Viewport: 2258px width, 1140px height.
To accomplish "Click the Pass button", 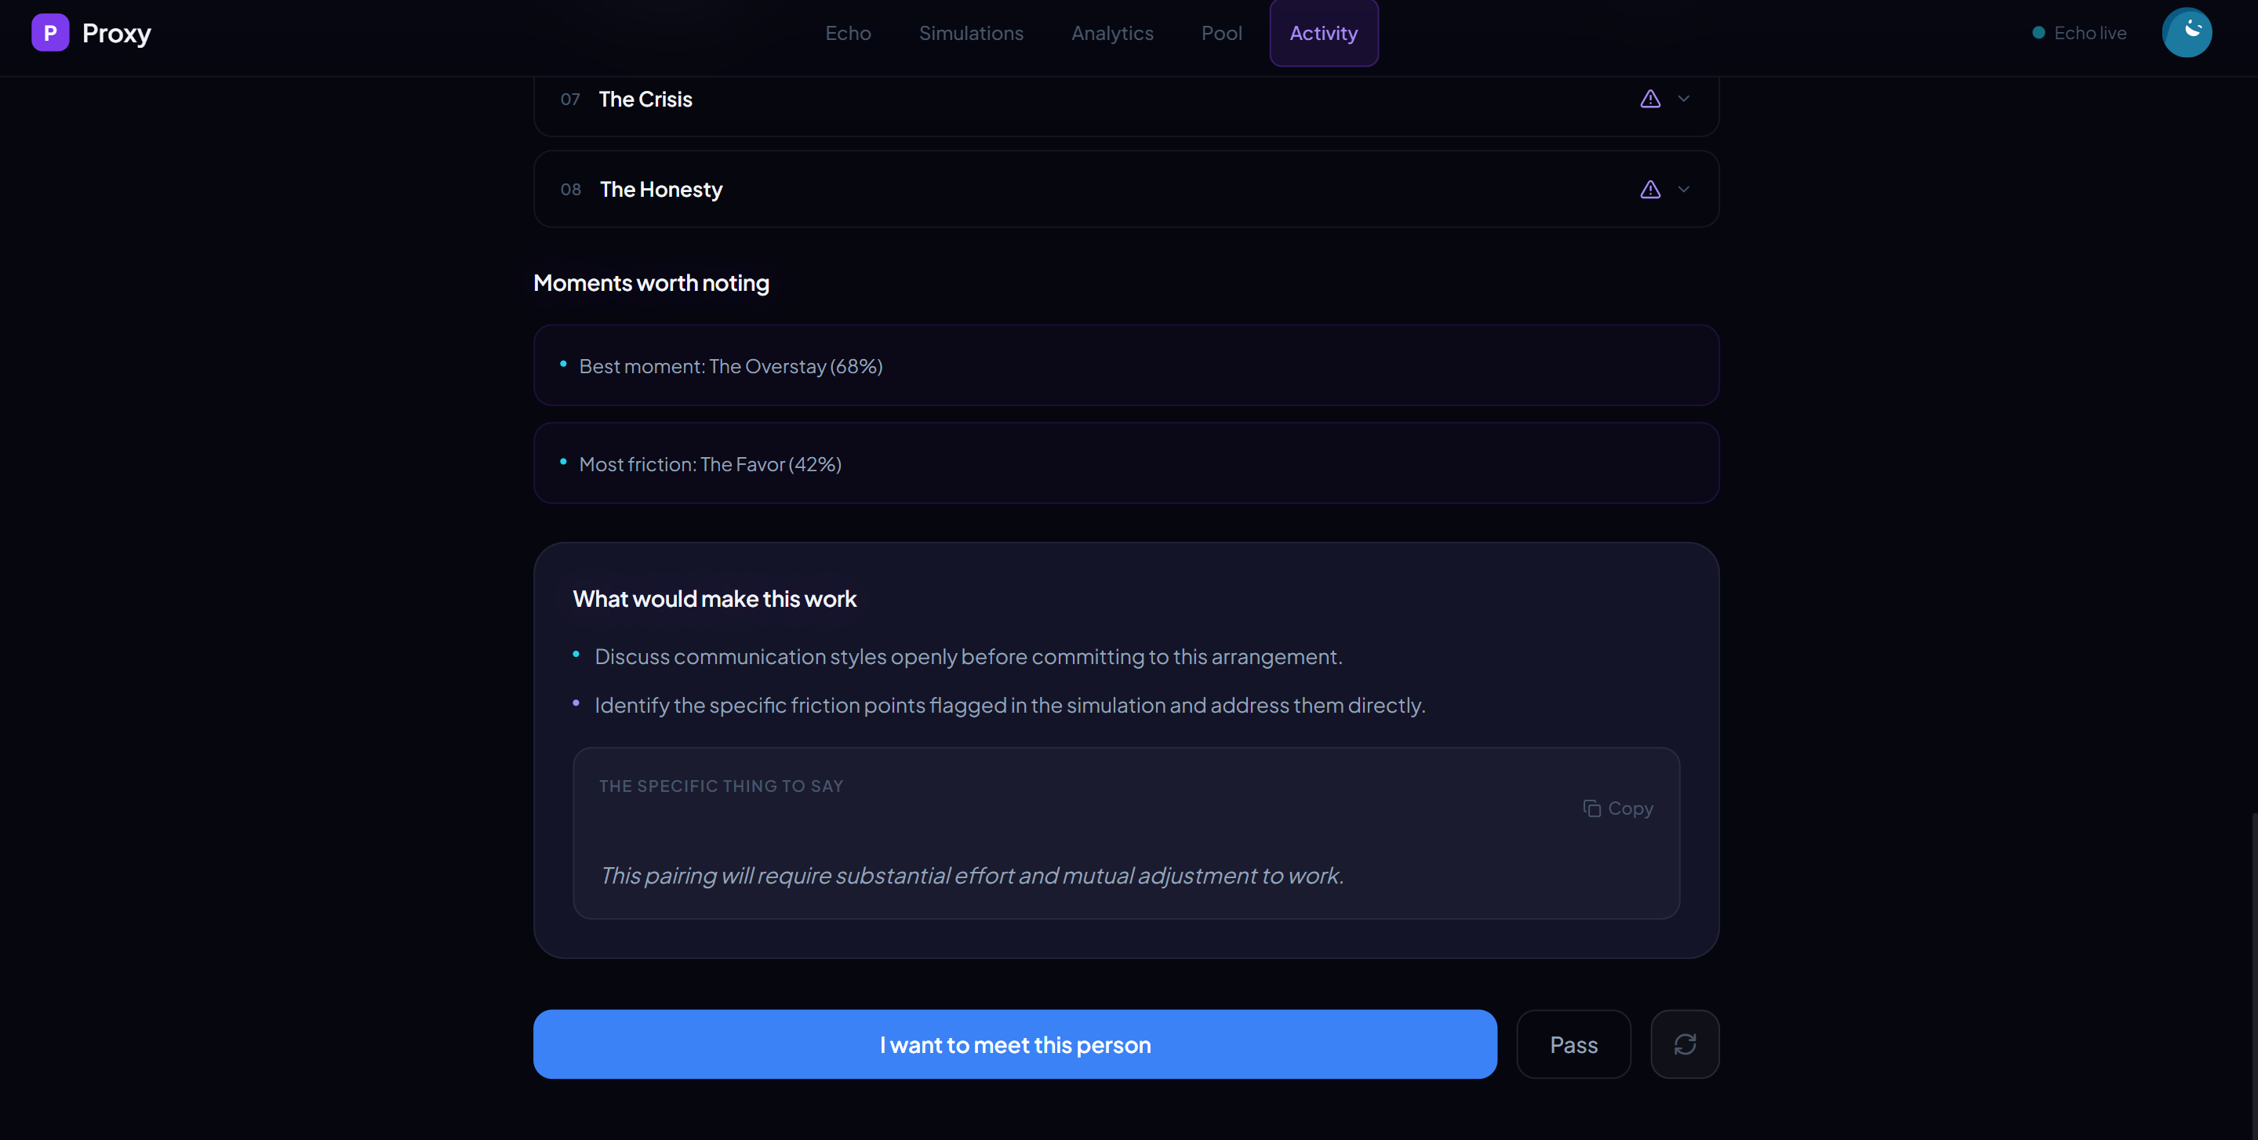I will tap(1573, 1044).
